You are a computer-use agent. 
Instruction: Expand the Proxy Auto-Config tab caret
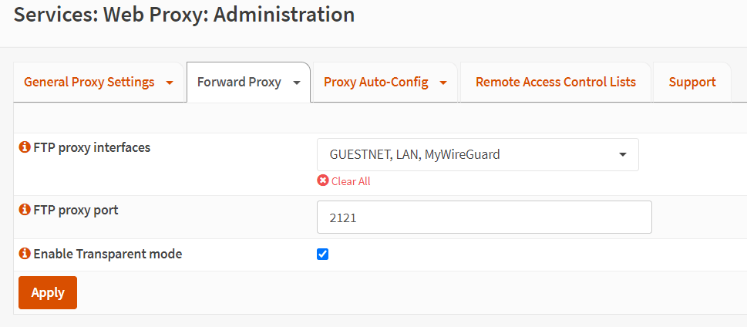tap(444, 83)
